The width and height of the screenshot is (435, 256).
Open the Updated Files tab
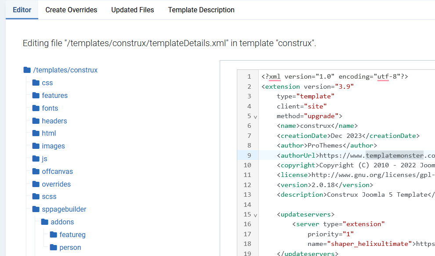point(132,10)
